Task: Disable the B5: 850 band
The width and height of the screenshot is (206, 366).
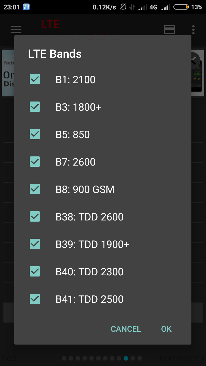Action: [35, 134]
